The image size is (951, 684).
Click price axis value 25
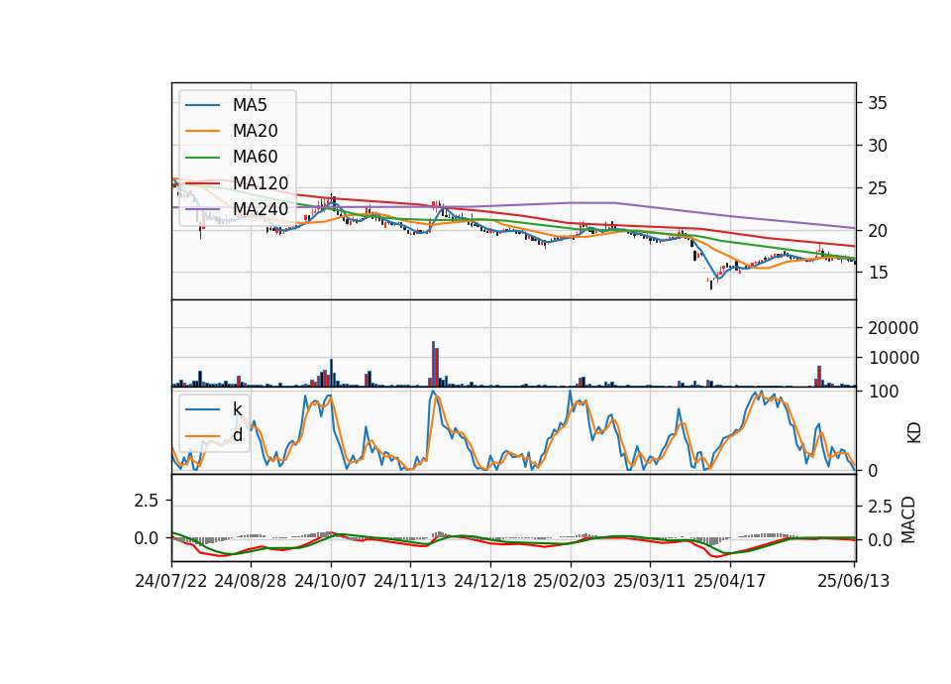pyautogui.click(x=878, y=188)
